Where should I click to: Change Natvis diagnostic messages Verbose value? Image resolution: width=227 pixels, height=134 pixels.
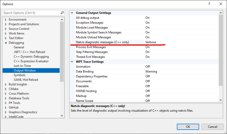pos(181,42)
